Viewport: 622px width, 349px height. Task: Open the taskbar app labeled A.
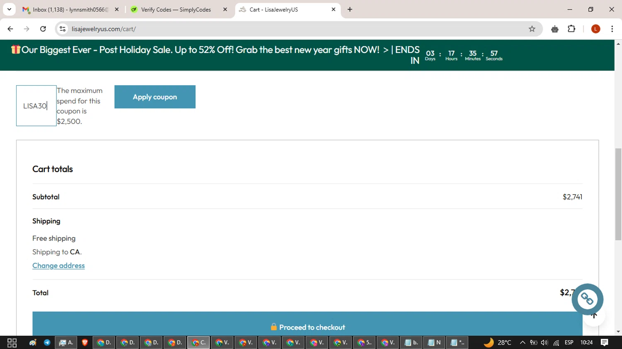(x=66, y=343)
